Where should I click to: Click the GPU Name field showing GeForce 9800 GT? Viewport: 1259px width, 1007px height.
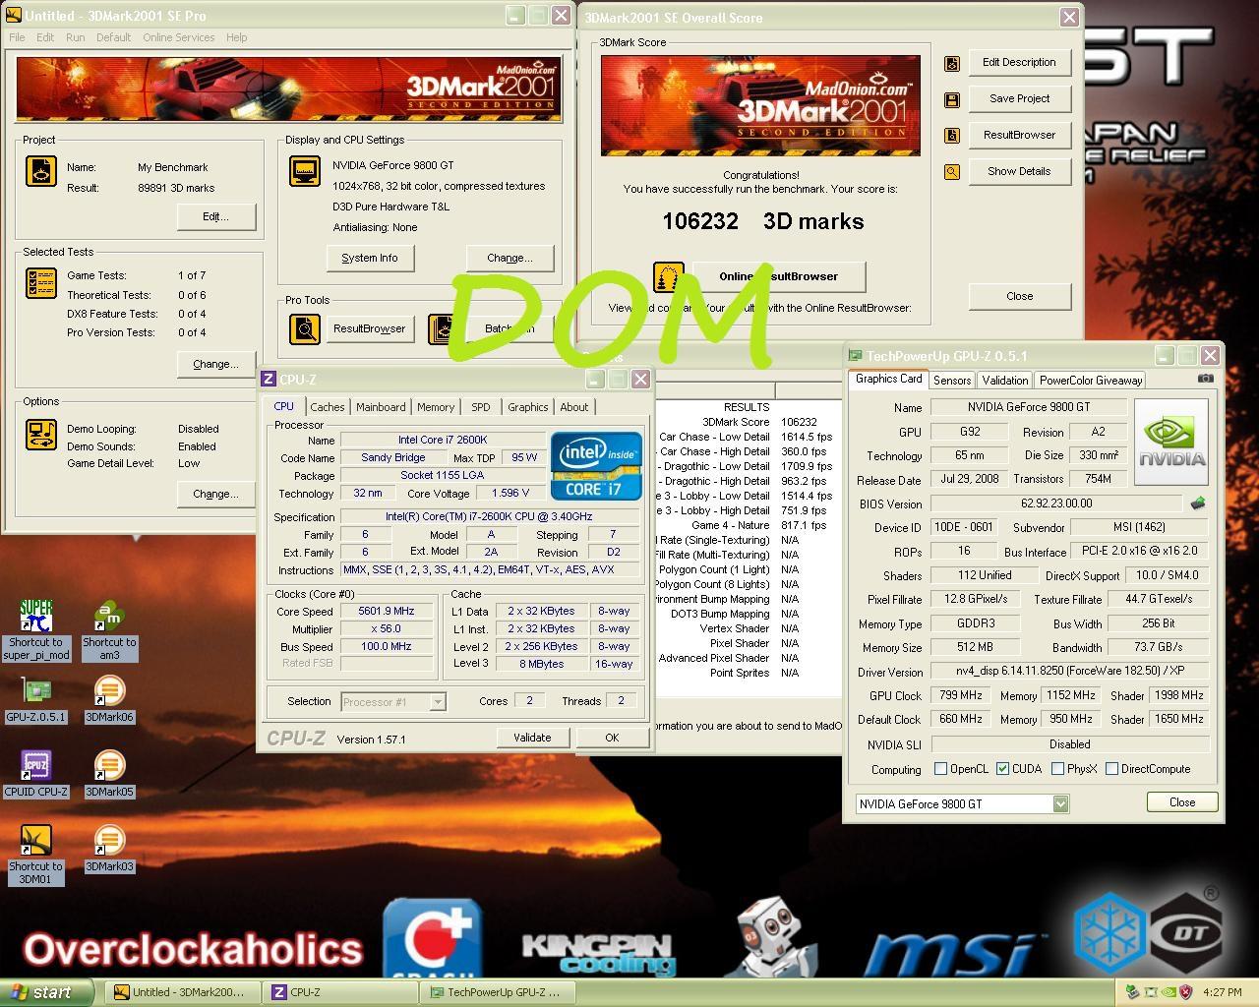tap(1028, 407)
